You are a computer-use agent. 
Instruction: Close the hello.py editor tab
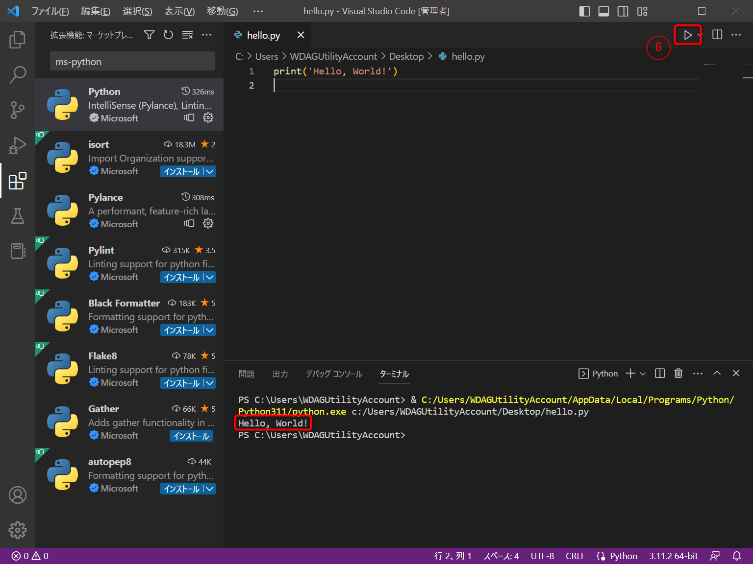point(301,35)
